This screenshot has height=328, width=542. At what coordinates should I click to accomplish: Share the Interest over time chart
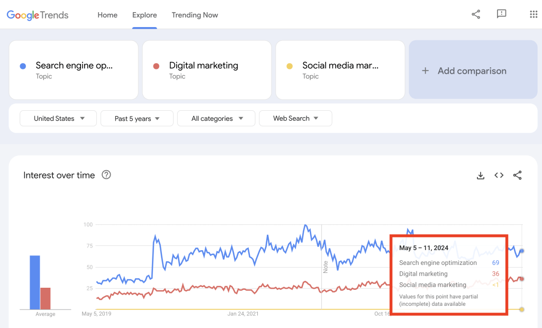tap(518, 175)
